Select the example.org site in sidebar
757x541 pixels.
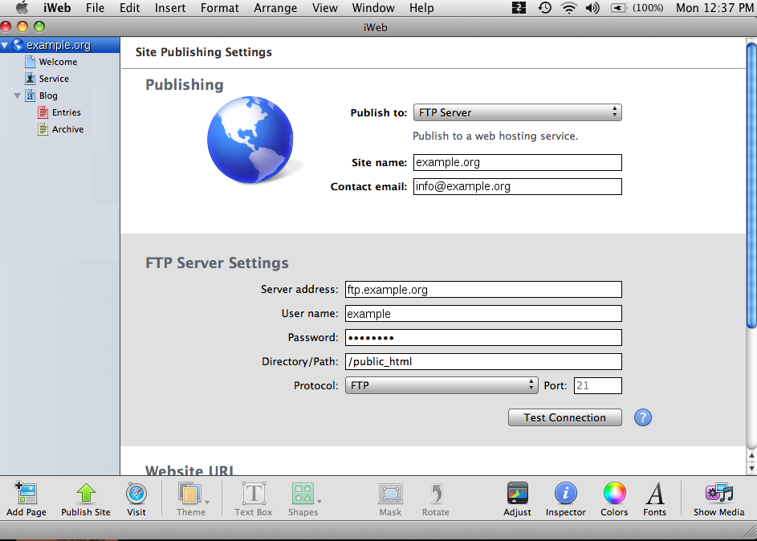(x=59, y=45)
